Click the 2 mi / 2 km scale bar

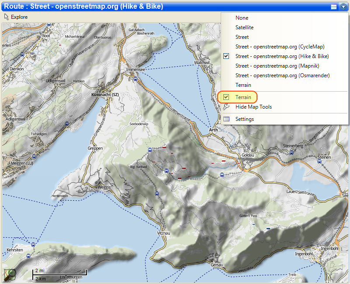click(59, 274)
